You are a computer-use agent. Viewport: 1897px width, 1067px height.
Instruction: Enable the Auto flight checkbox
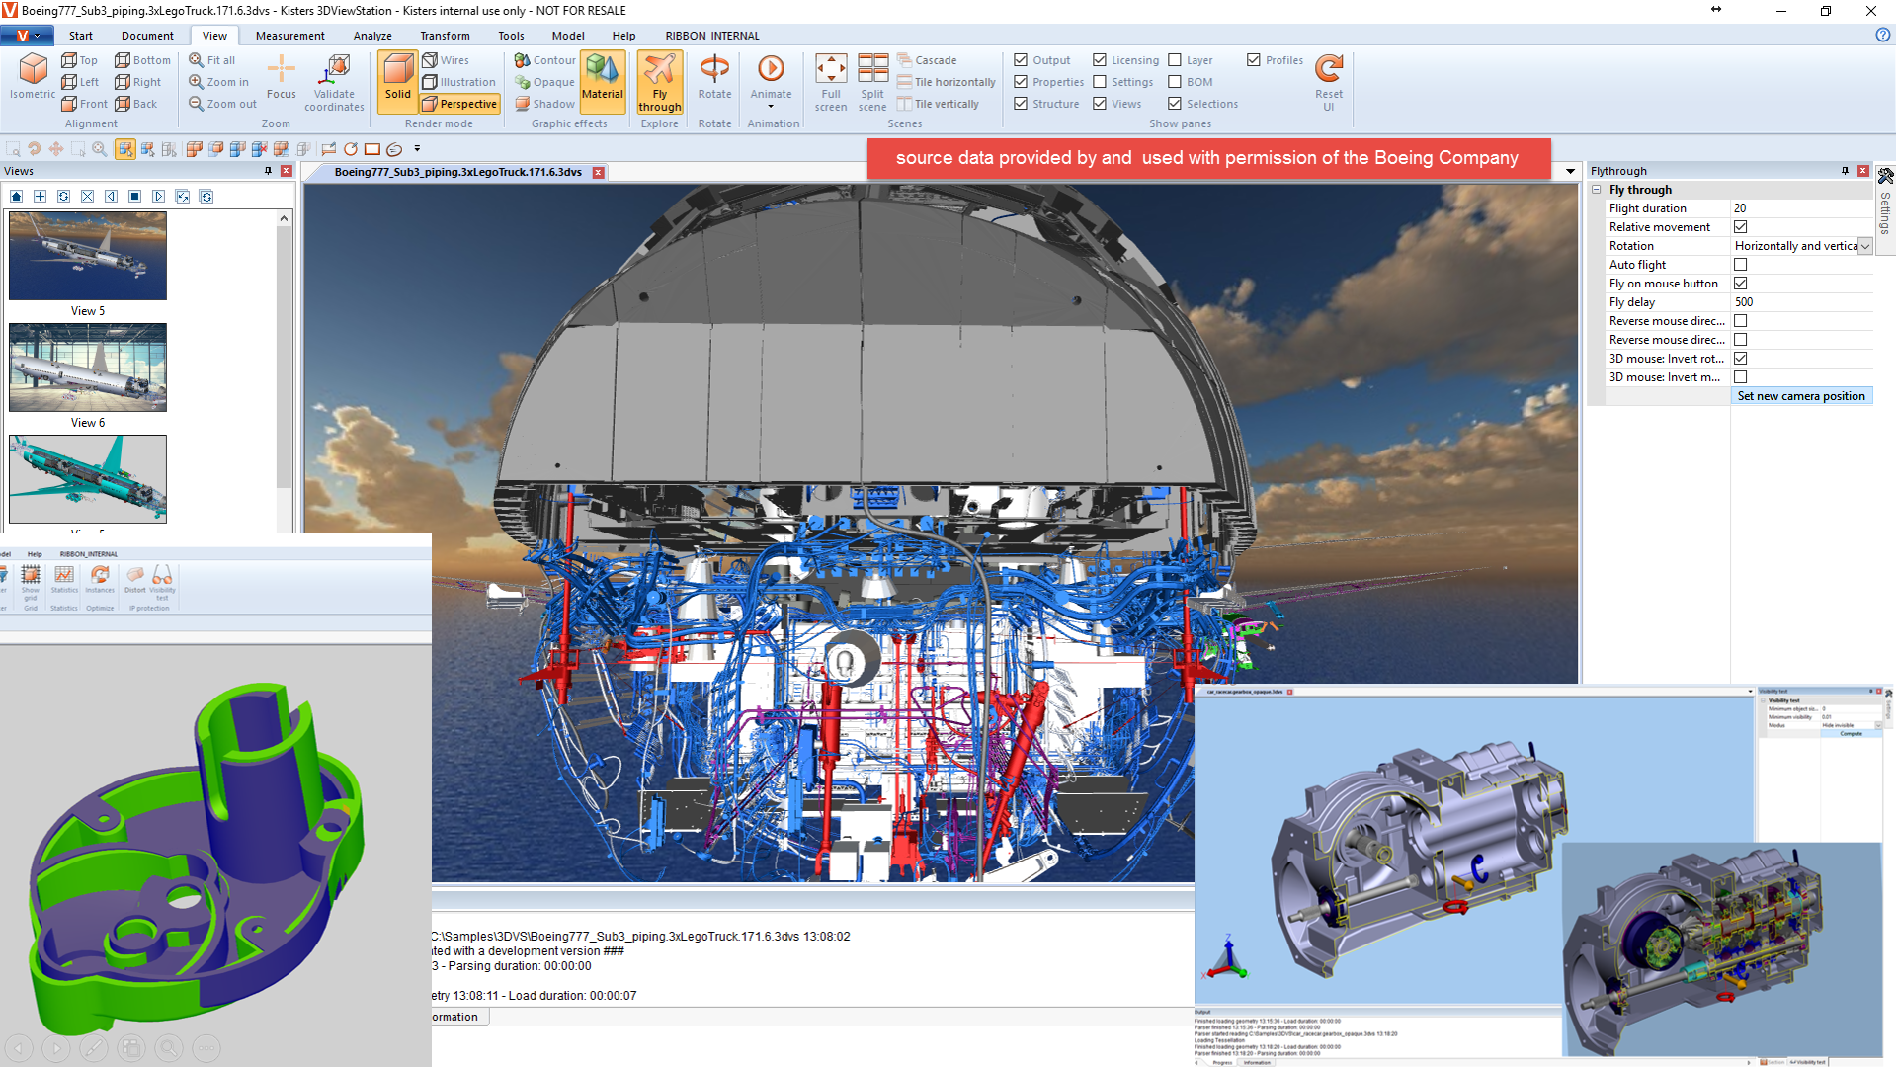tap(1740, 265)
